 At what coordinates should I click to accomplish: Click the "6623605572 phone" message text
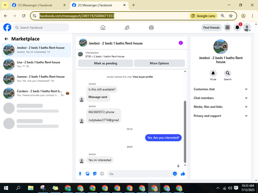pos(101,112)
